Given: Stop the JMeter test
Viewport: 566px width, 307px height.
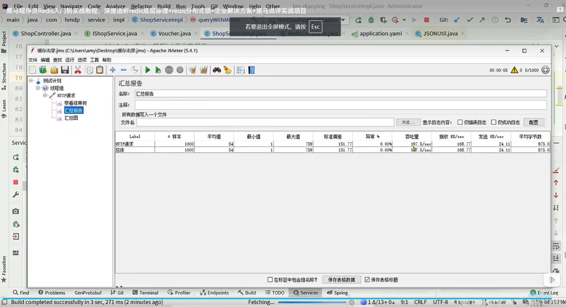Looking at the screenshot, I should [x=169, y=70].
